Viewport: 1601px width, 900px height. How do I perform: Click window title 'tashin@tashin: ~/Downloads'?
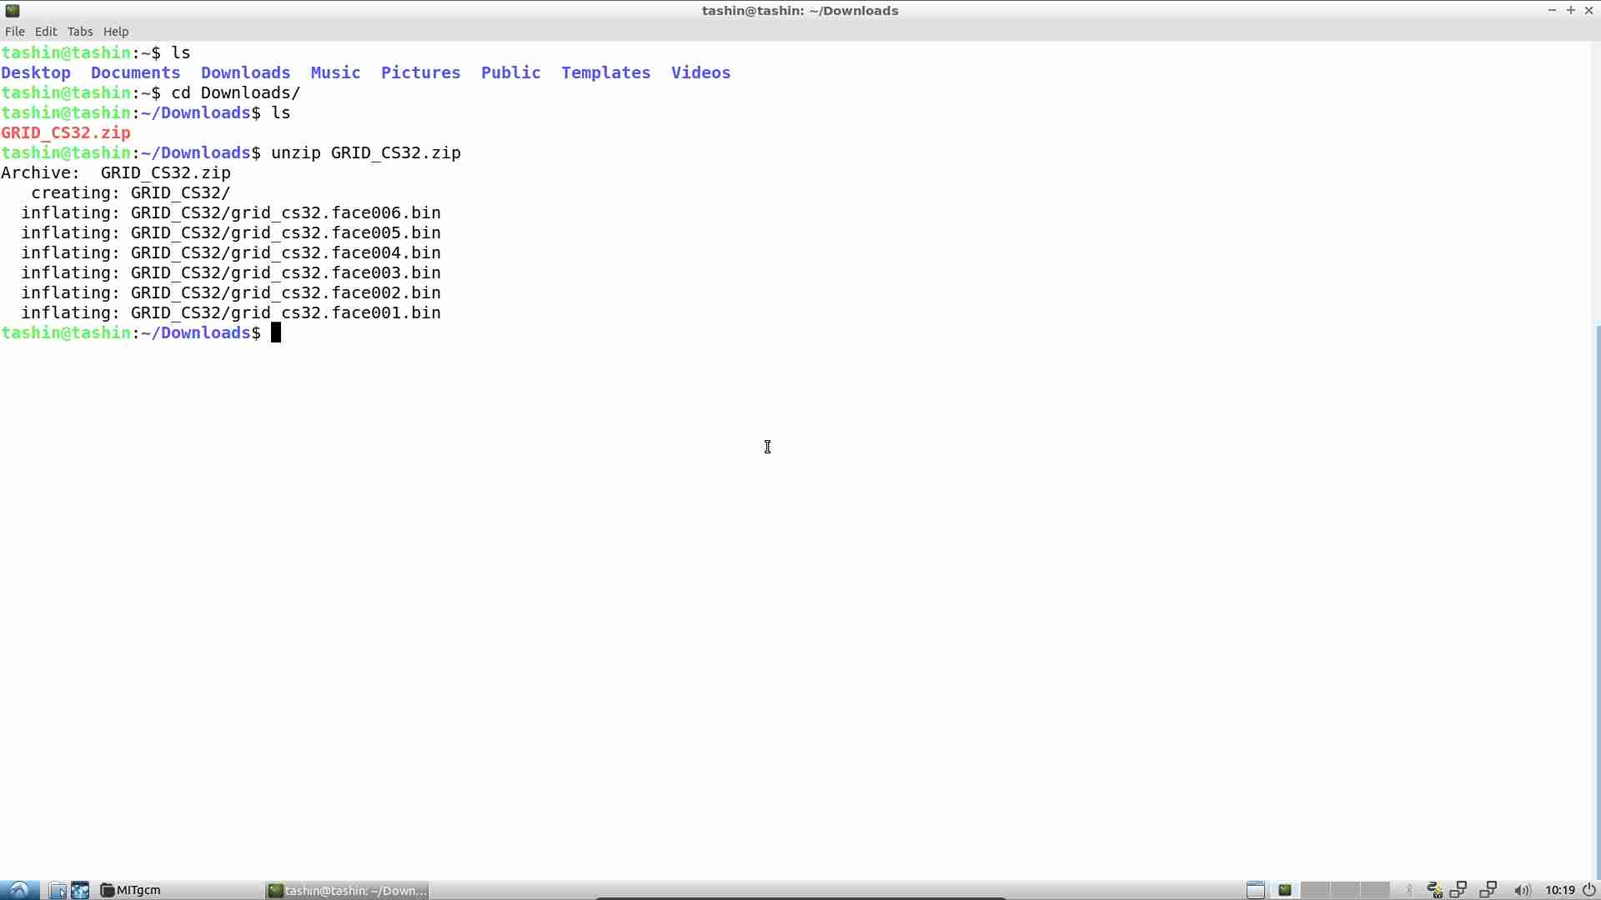(800, 11)
